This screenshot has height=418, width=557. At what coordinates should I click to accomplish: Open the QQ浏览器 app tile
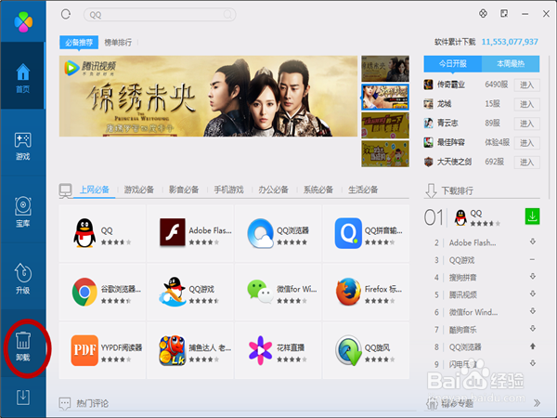(x=278, y=233)
